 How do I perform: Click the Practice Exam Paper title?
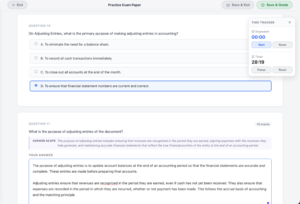pos(125,5)
